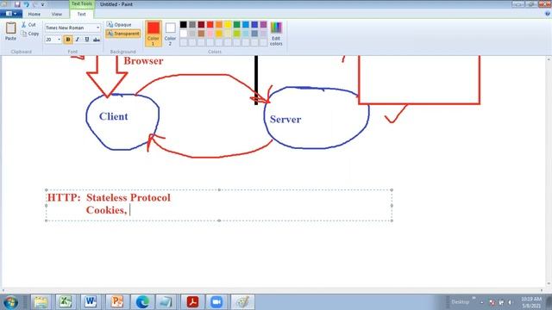Redo action in quick access toolbar
This screenshot has height=310, width=552.
tap(34, 4)
